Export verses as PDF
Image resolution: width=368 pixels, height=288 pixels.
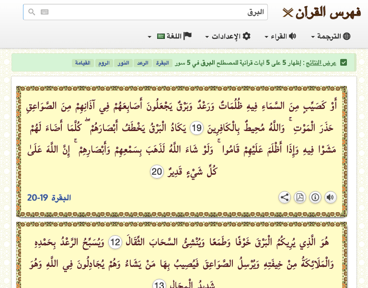point(300,197)
